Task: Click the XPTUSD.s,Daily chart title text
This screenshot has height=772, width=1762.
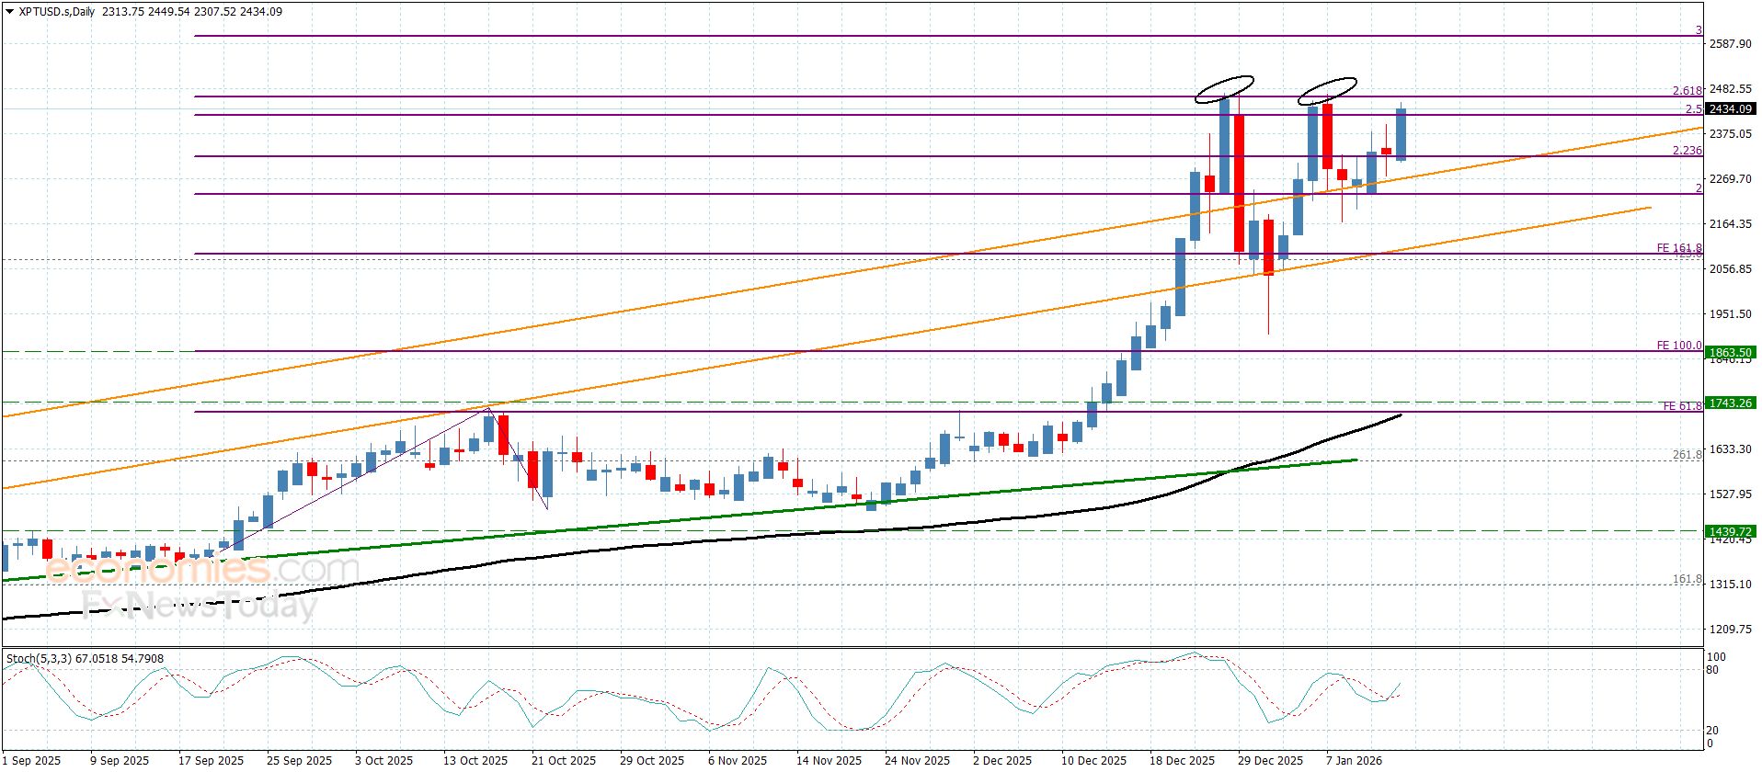Action: 57,12
